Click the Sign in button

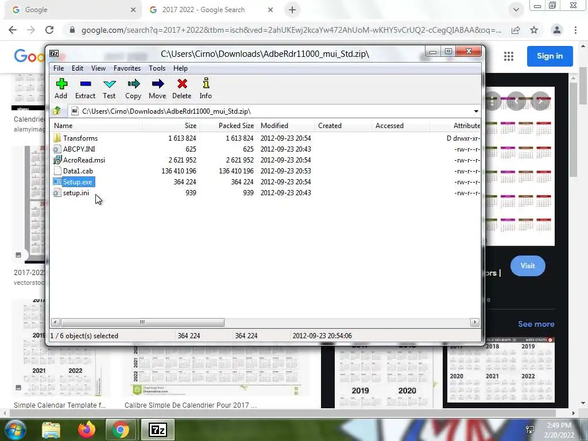click(x=550, y=56)
